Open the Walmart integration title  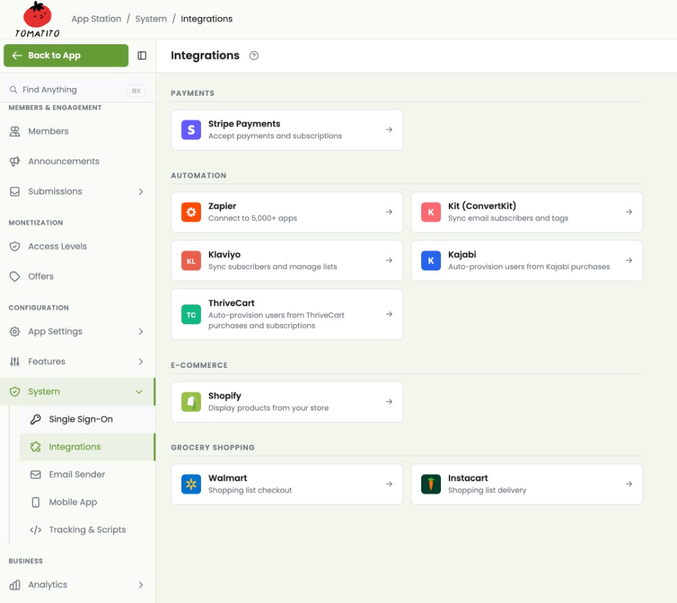[x=227, y=478]
